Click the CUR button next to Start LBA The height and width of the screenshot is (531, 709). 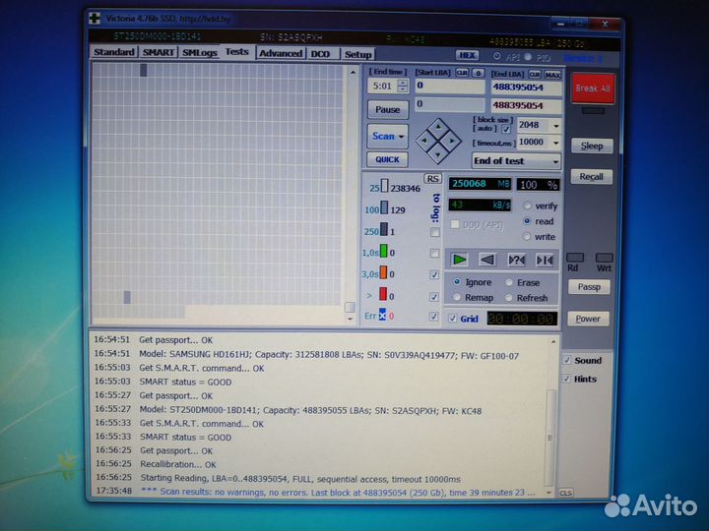pyautogui.click(x=462, y=73)
